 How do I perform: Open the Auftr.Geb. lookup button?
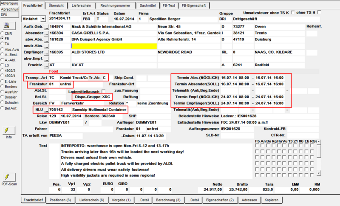[x=46, y=27]
